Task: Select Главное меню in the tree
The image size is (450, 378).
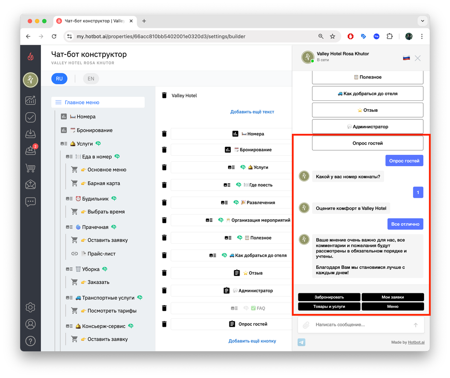Action: [98, 102]
